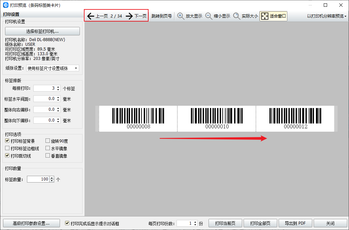The image size is (349, 230).
Task: Open printer resolution preview dropdown
Action: coord(326,16)
